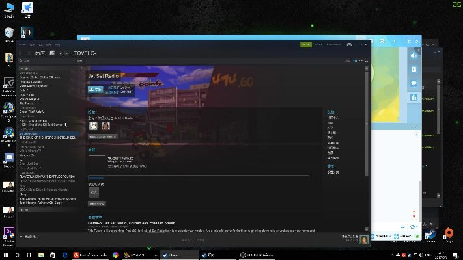Open Task View on the taskbar
The image size is (463, 260).
[x=29, y=255]
